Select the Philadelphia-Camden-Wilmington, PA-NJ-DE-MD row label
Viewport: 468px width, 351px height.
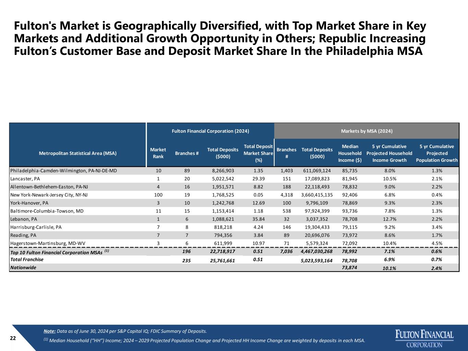(x=64, y=170)
